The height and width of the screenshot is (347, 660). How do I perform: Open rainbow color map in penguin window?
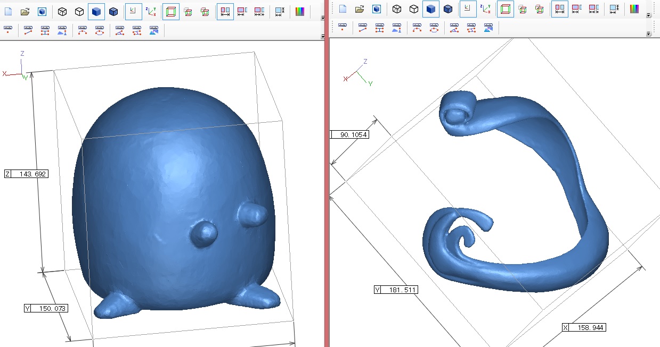pos(300,11)
